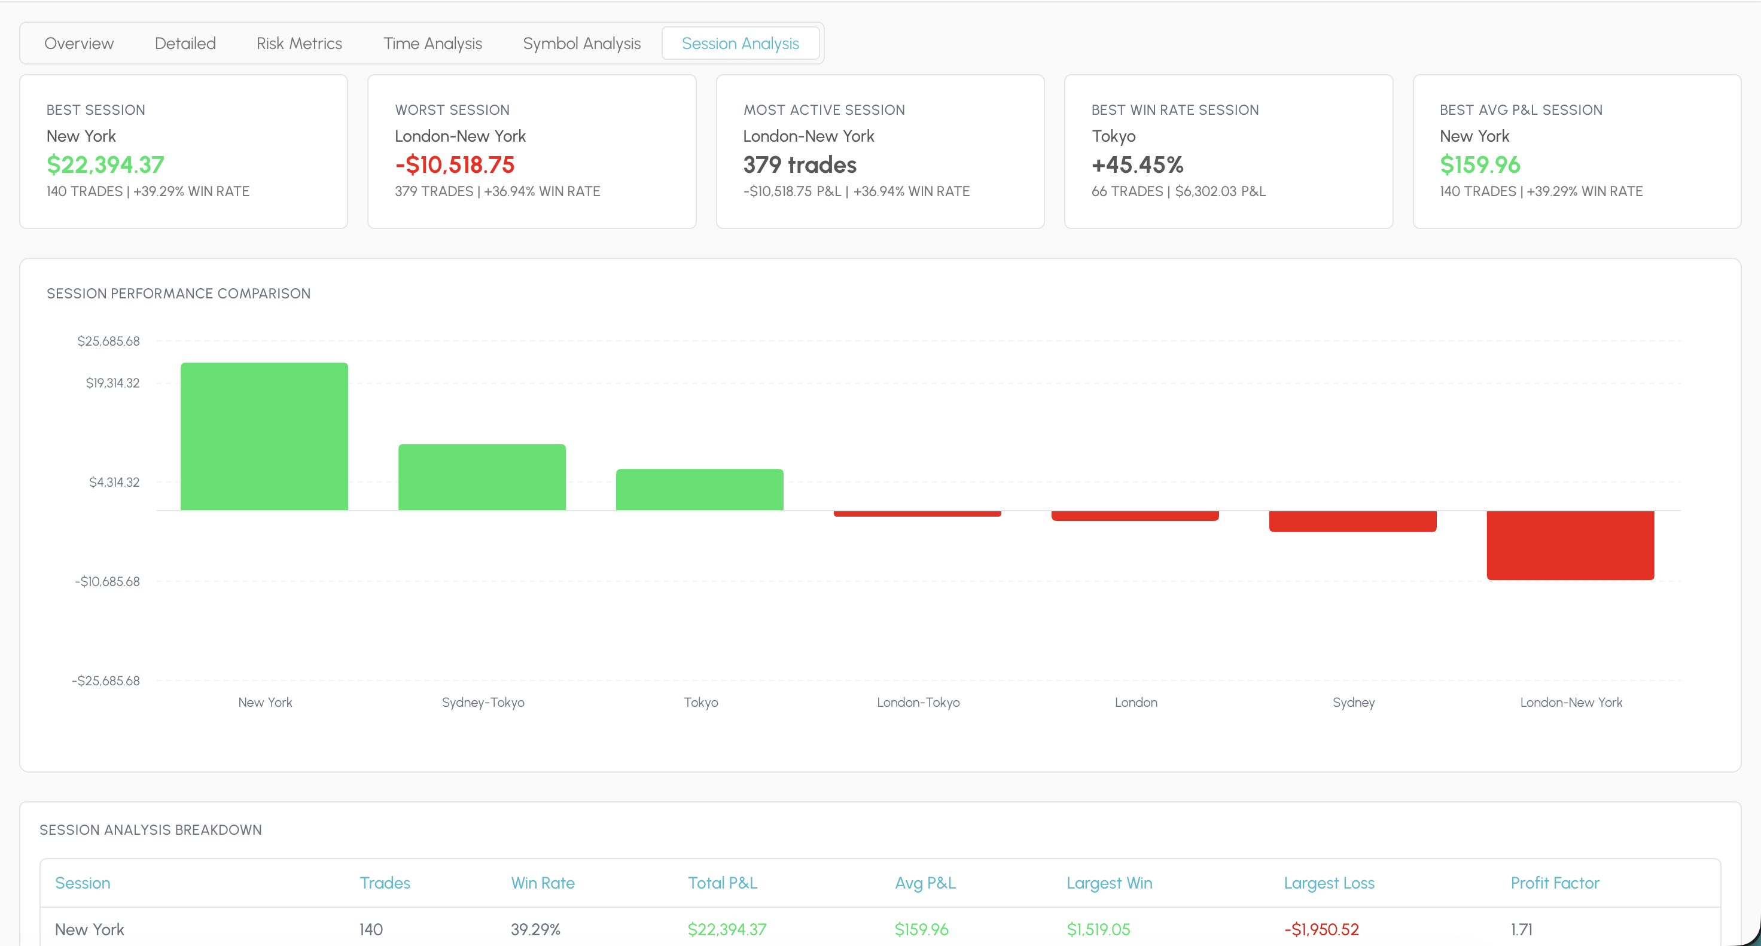
Task: Open the Symbol Analysis tab
Action: pos(581,43)
